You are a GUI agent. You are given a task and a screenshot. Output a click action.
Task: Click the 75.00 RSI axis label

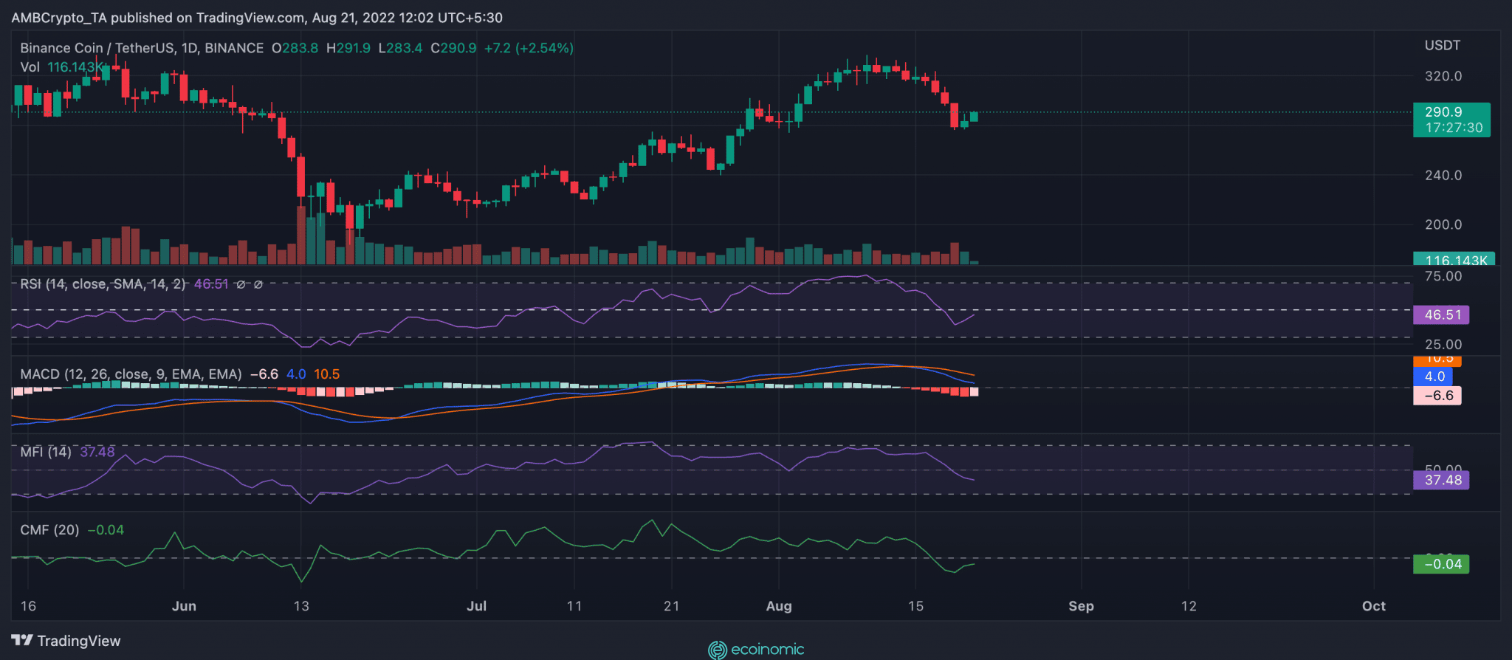click(x=1443, y=276)
